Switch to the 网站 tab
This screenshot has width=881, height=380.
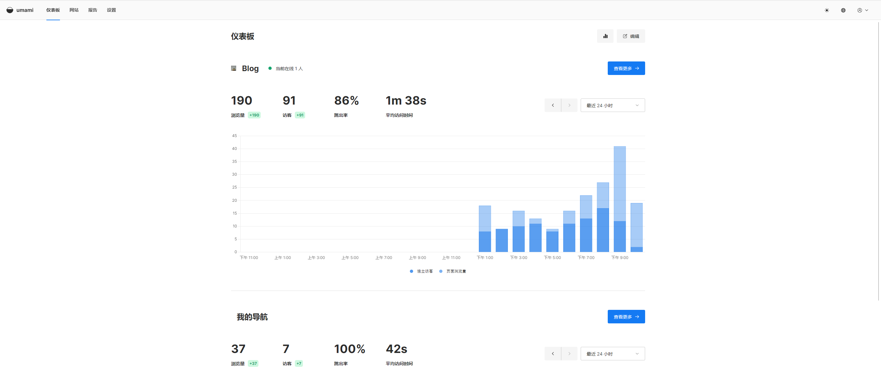tap(74, 10)
